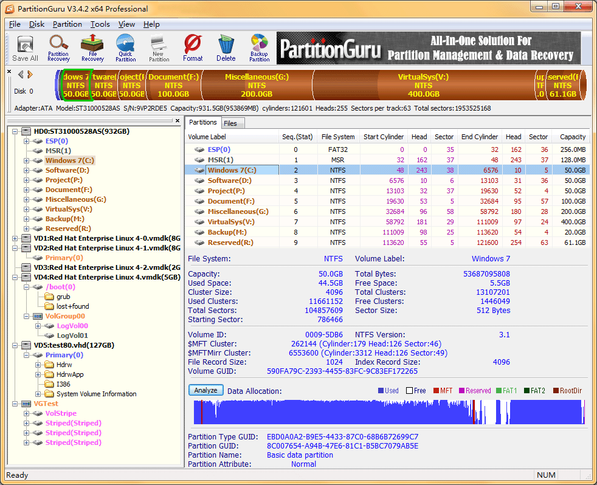Viewport: 597px width, 485px height.
Task: Launch the File Recovery tool
Action: pos(92,49)
